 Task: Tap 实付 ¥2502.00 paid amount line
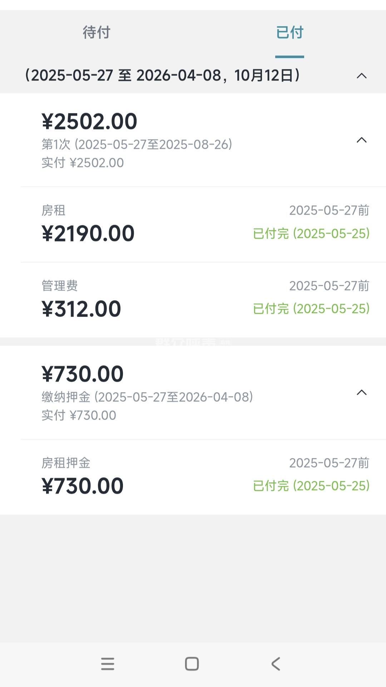[83, 163]
